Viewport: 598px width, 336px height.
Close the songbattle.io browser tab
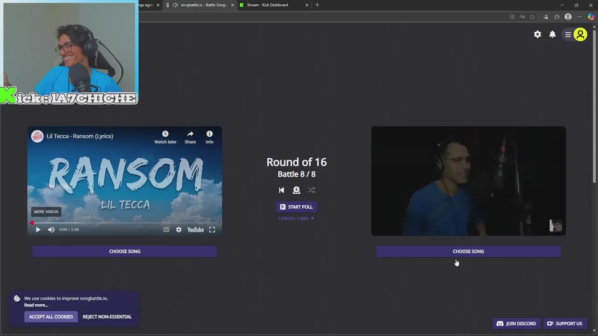tap(232, 5)
